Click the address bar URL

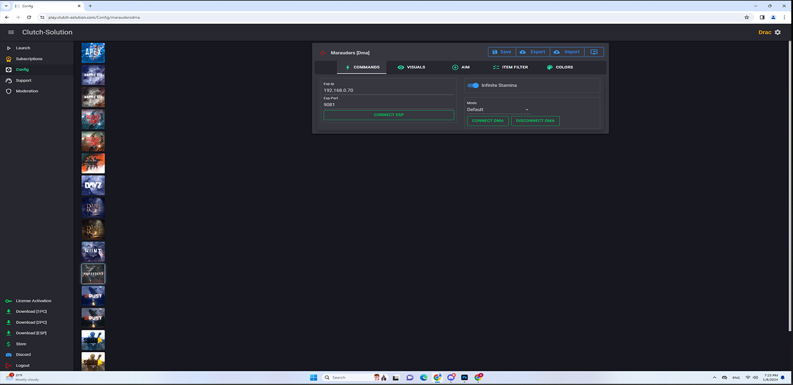tap(94, 17)
